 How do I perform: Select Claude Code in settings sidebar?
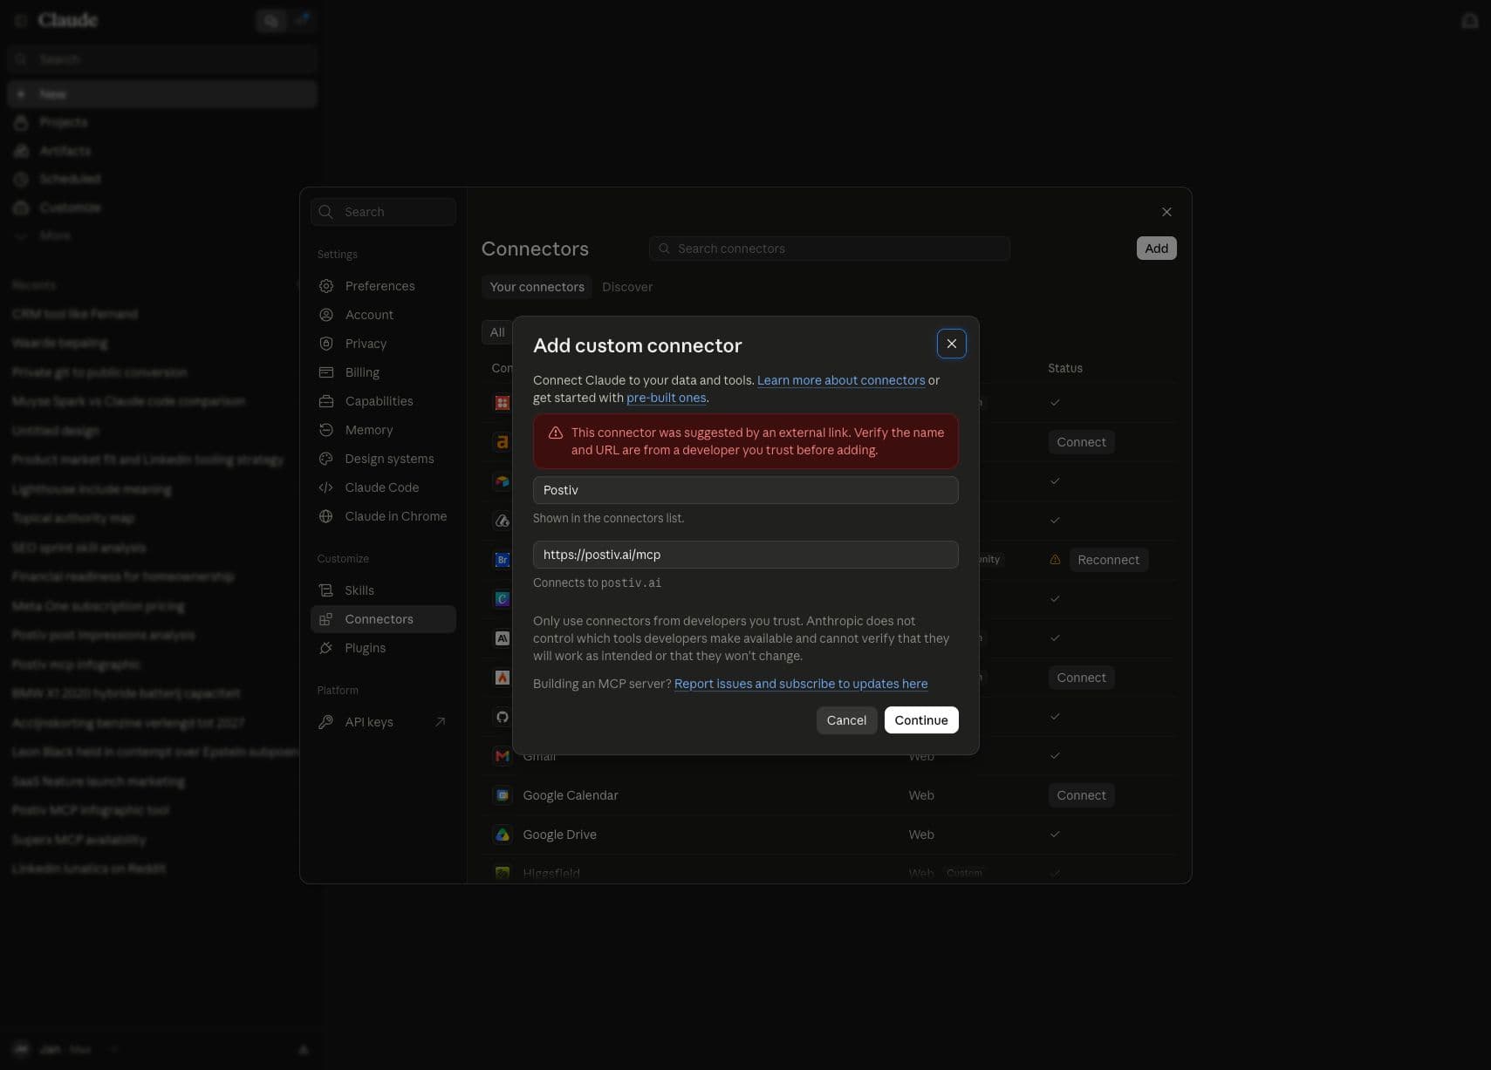(x=383, y=487)
